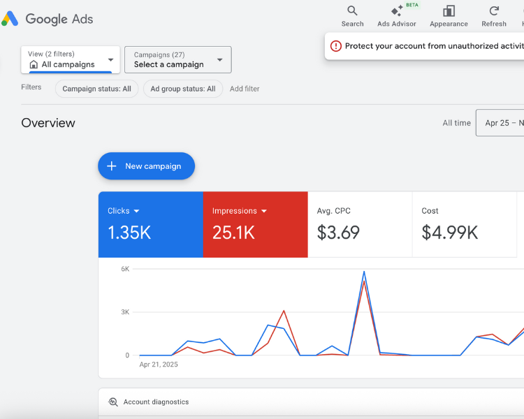Screen dimensions: 524x419
Task: Click the Google Ads logo
Action: tap(10, 19)
